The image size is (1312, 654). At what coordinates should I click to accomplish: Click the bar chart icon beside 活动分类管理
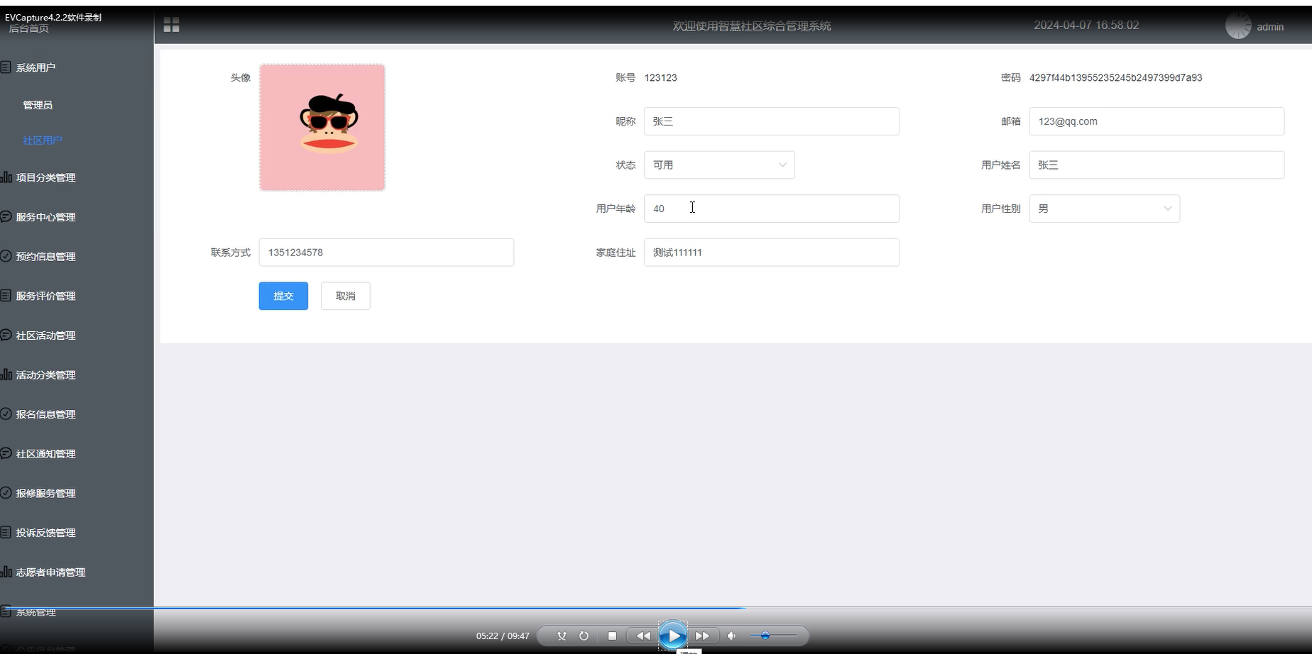[x=6, y=375]
